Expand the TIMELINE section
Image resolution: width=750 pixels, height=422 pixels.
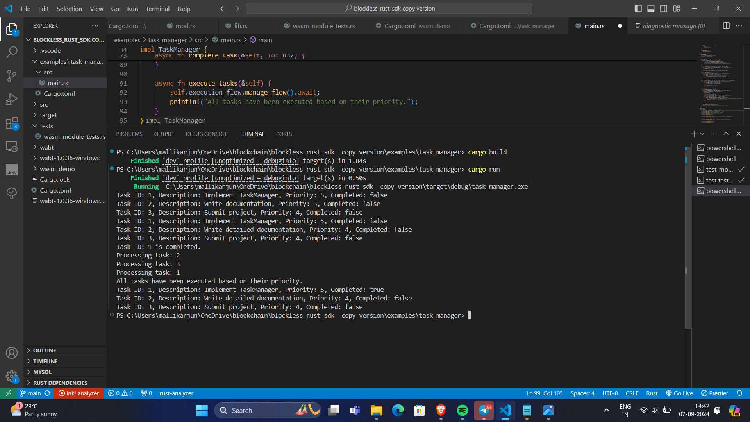[65, 361]
